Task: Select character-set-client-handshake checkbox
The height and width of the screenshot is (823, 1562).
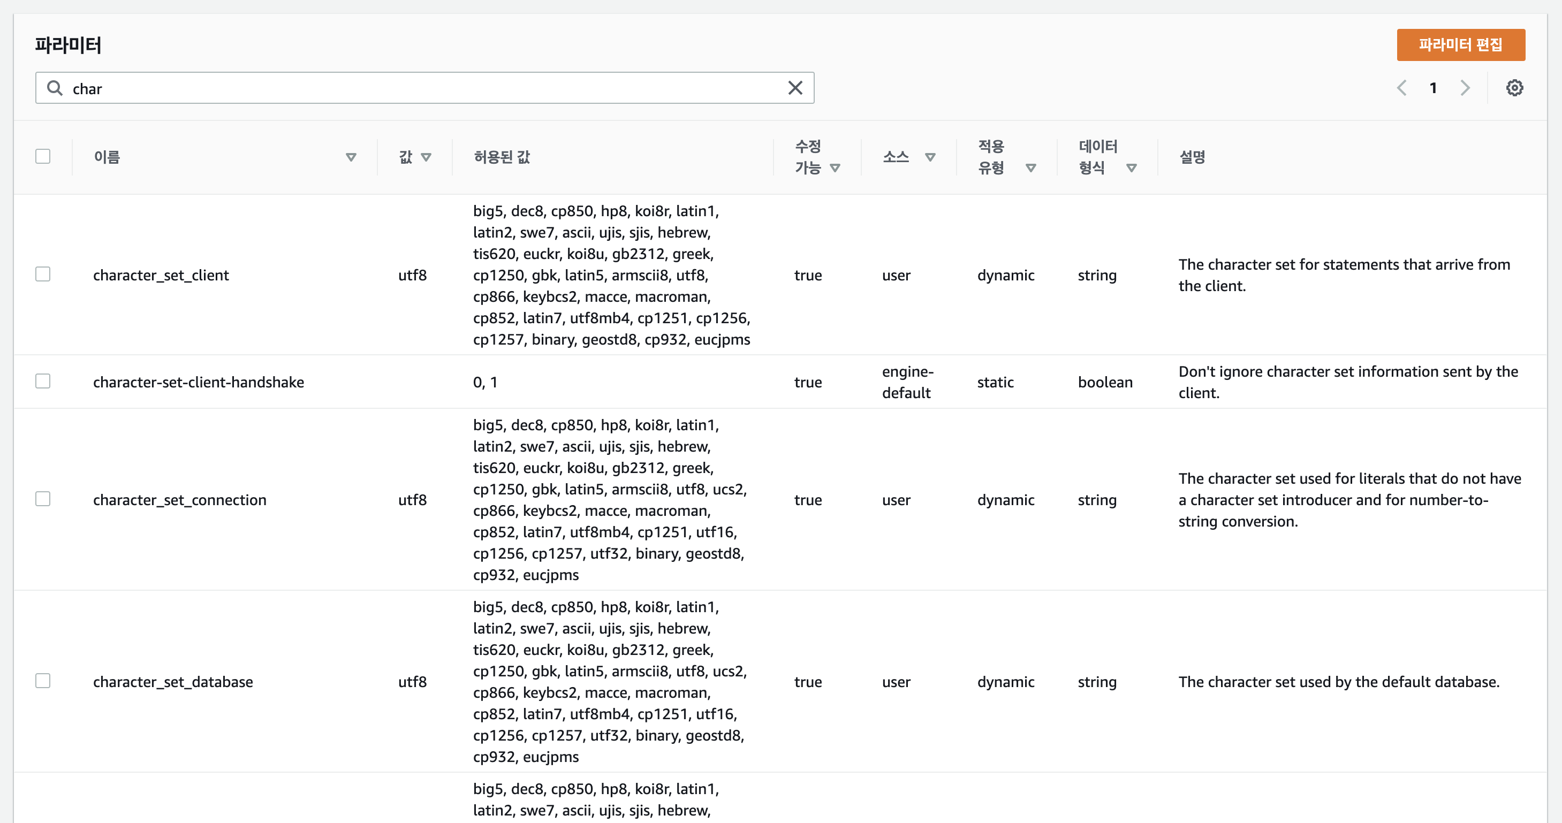Action: [43, 381]
